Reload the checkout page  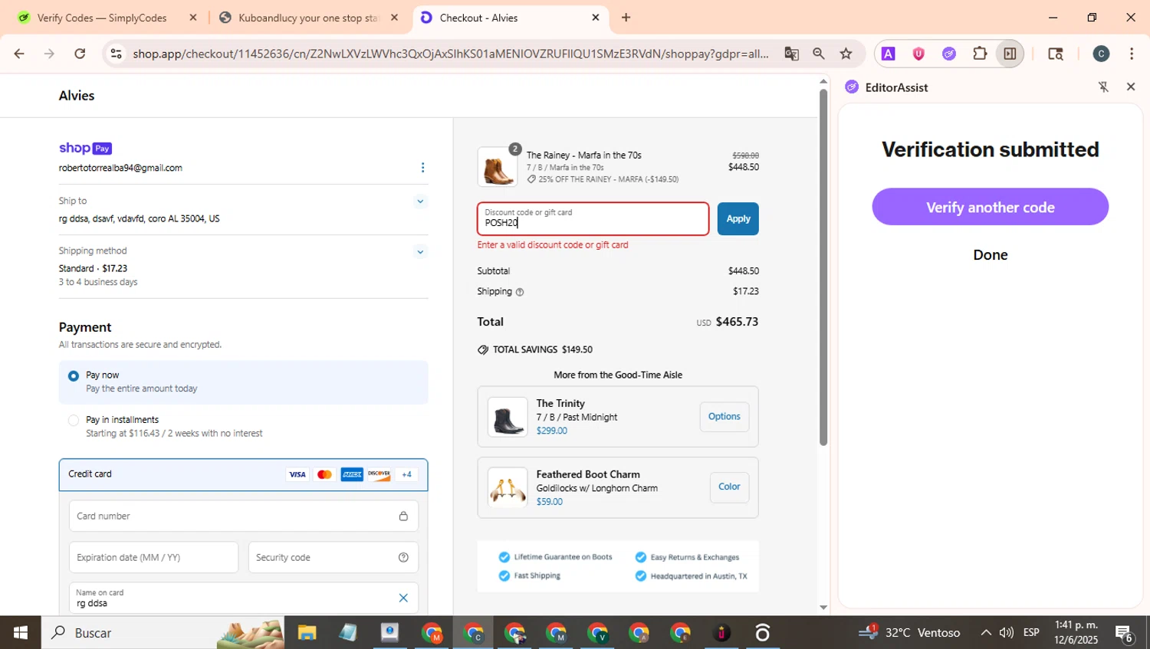point(80,54)
